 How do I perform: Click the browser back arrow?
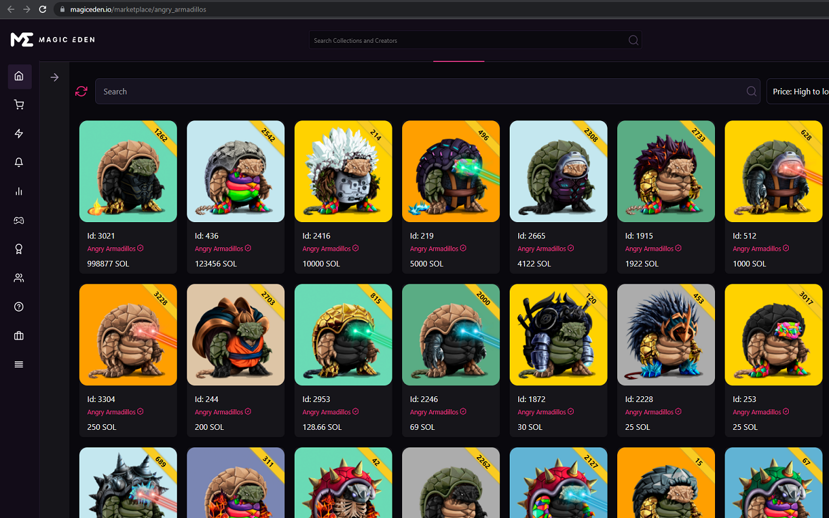pos(9,9)
